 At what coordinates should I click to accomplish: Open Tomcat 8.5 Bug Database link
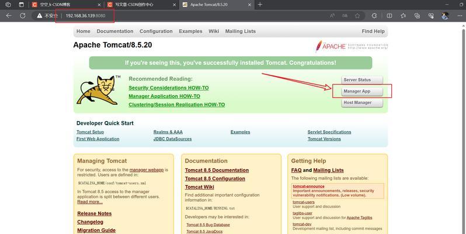point(208,225)
